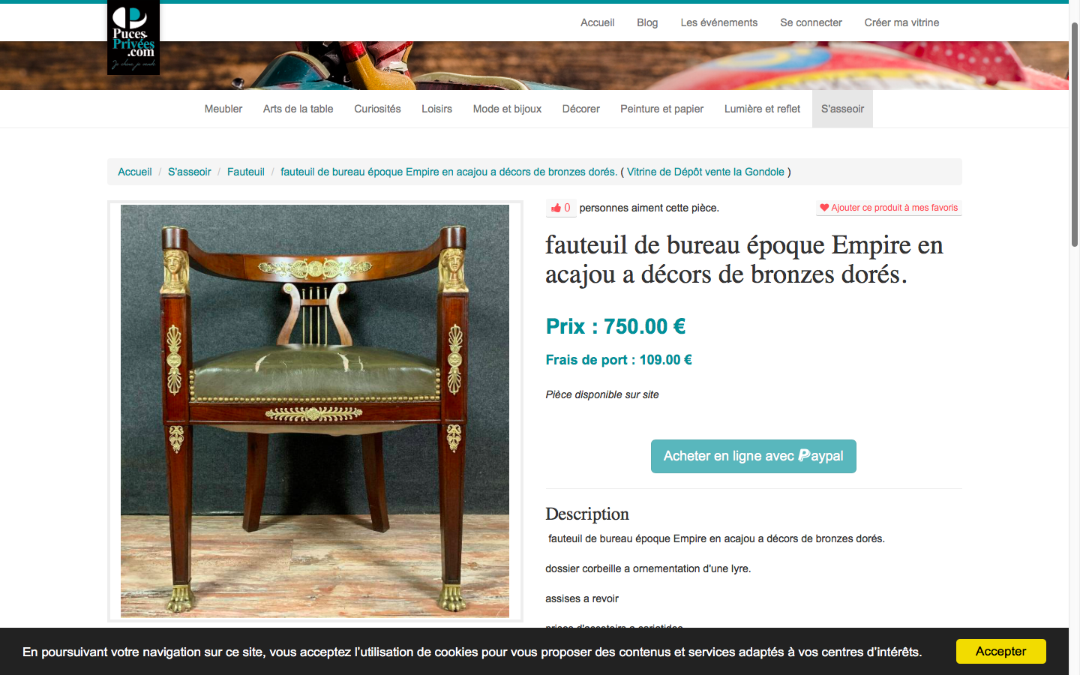The width and height of the screenshot is (1080, 675).
Task: Select Se connecter link
Action: point(811,22)
